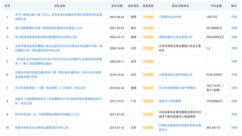Select the date 2017-11-01
Screen dimensions: 242x136
coord(117,101)
